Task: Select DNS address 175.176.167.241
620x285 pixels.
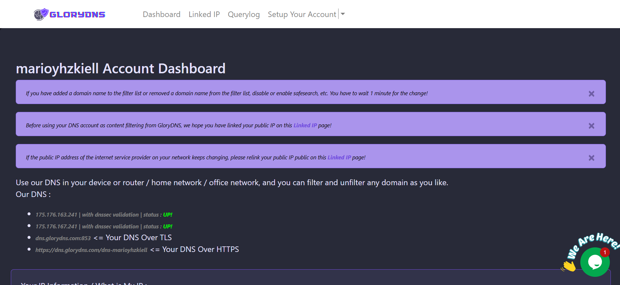Action: [56, 226]
